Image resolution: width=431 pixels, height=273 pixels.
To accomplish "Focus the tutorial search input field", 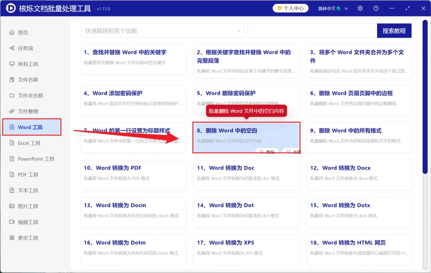I will [x=312, y=31].
